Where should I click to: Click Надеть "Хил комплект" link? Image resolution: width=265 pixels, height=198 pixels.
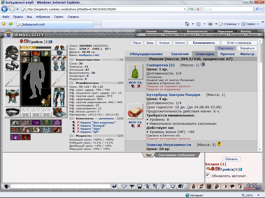[x=98, y=122]
